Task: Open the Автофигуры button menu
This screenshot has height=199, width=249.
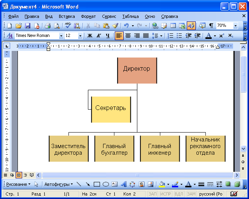Action: point(58,184)
